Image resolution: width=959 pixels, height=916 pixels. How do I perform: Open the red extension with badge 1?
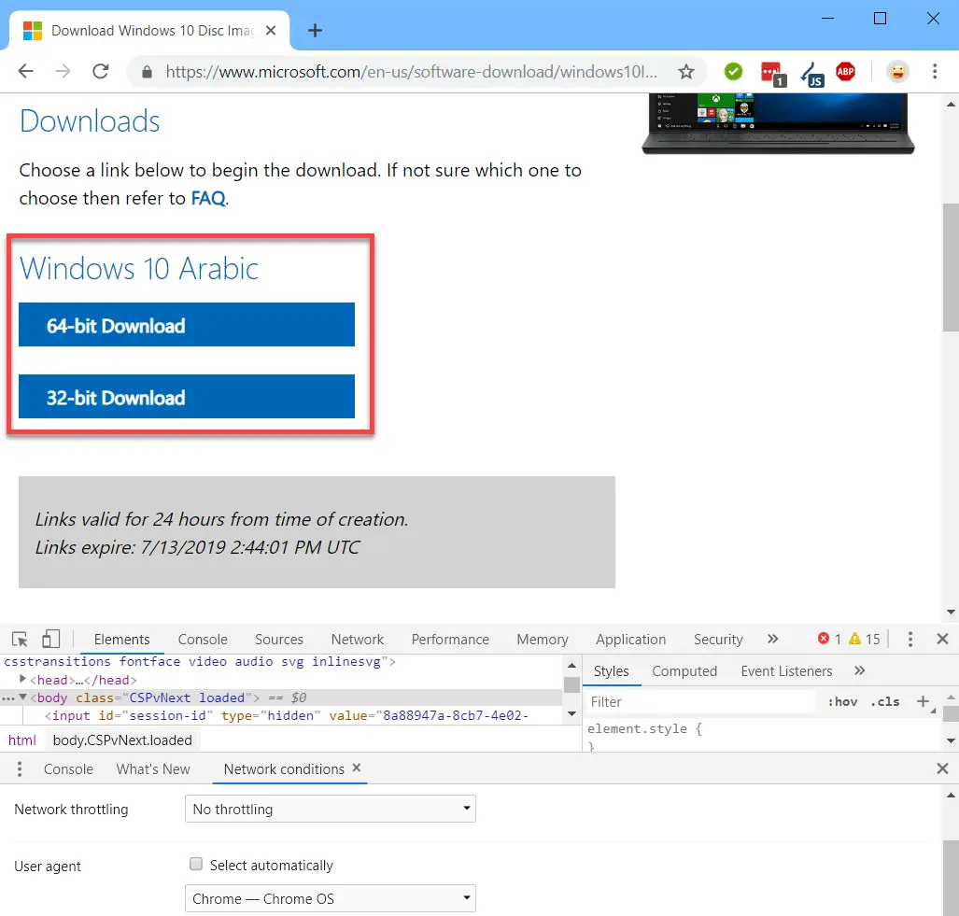[772, 74]
